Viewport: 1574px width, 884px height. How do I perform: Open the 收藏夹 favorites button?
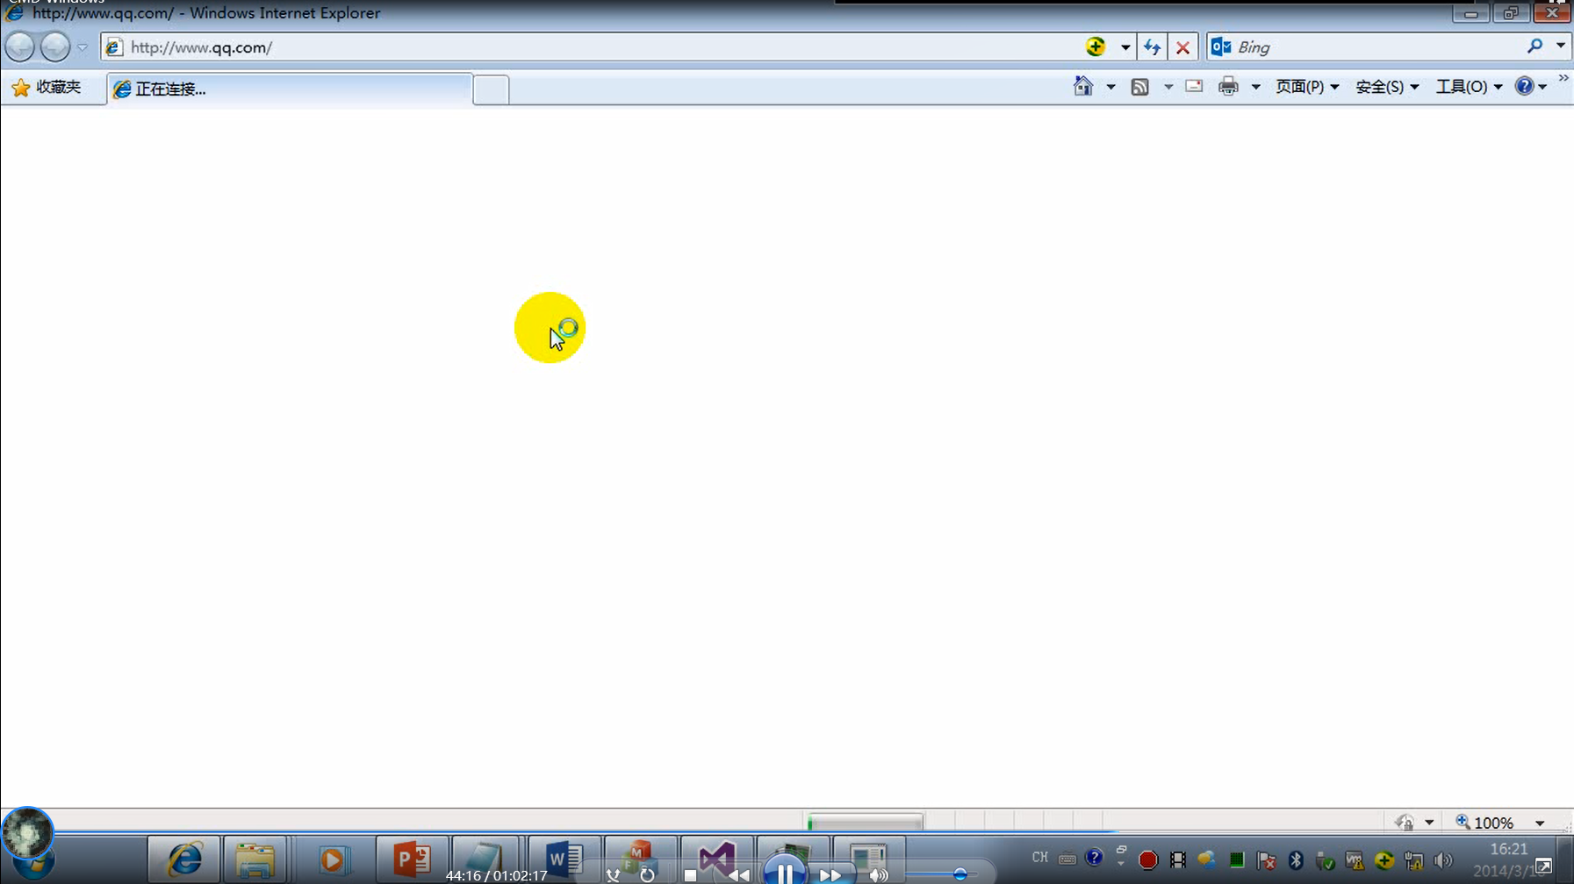[x=47, y=87]
